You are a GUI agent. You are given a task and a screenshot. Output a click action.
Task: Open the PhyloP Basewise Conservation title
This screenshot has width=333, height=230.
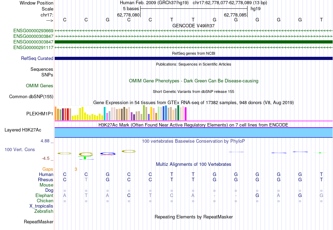point(193,141)
